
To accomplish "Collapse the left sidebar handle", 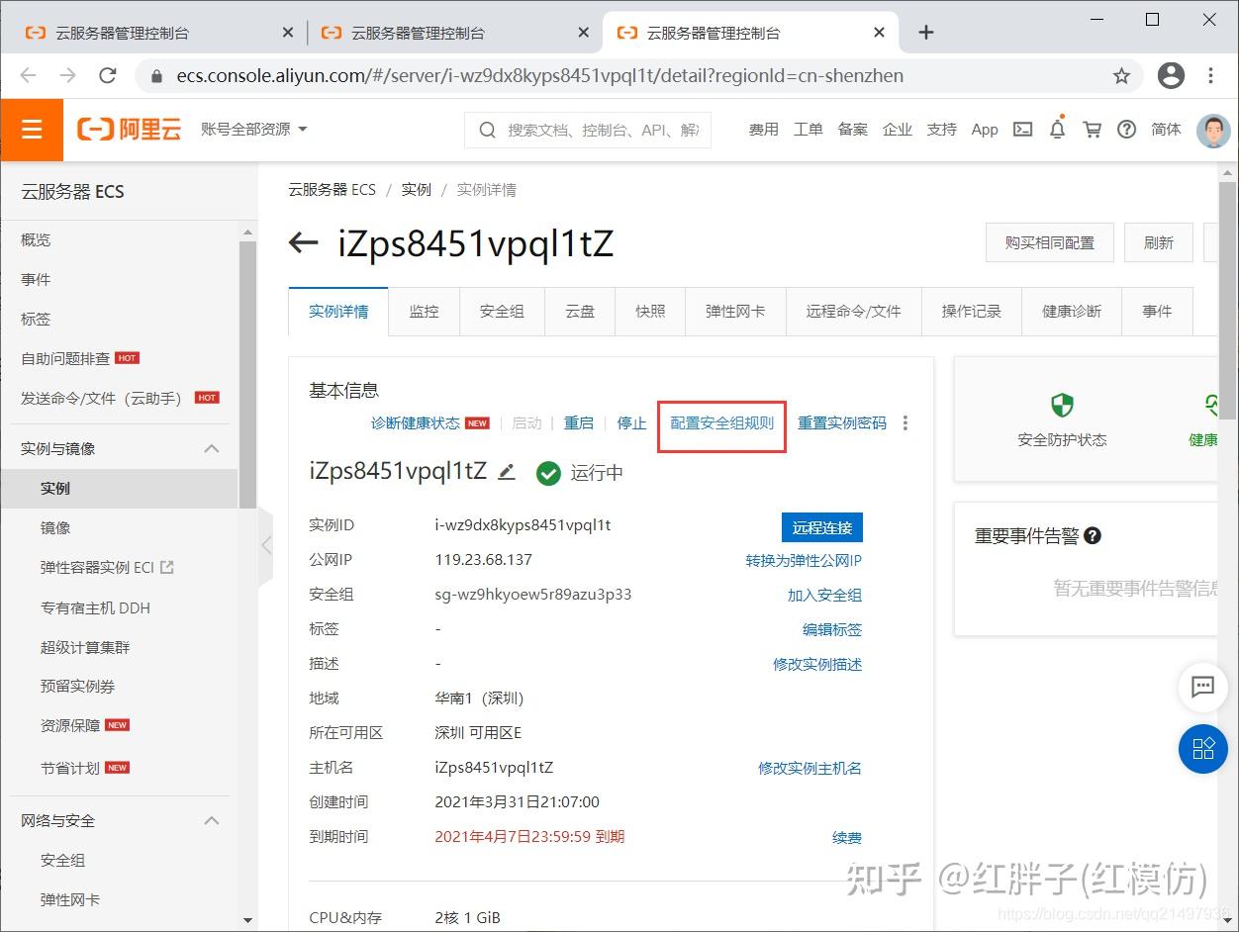I will [x=265, y=545].
